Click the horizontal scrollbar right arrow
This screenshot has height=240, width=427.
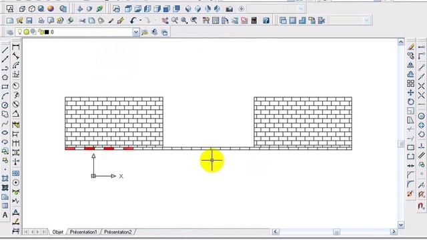coord(394,232)
